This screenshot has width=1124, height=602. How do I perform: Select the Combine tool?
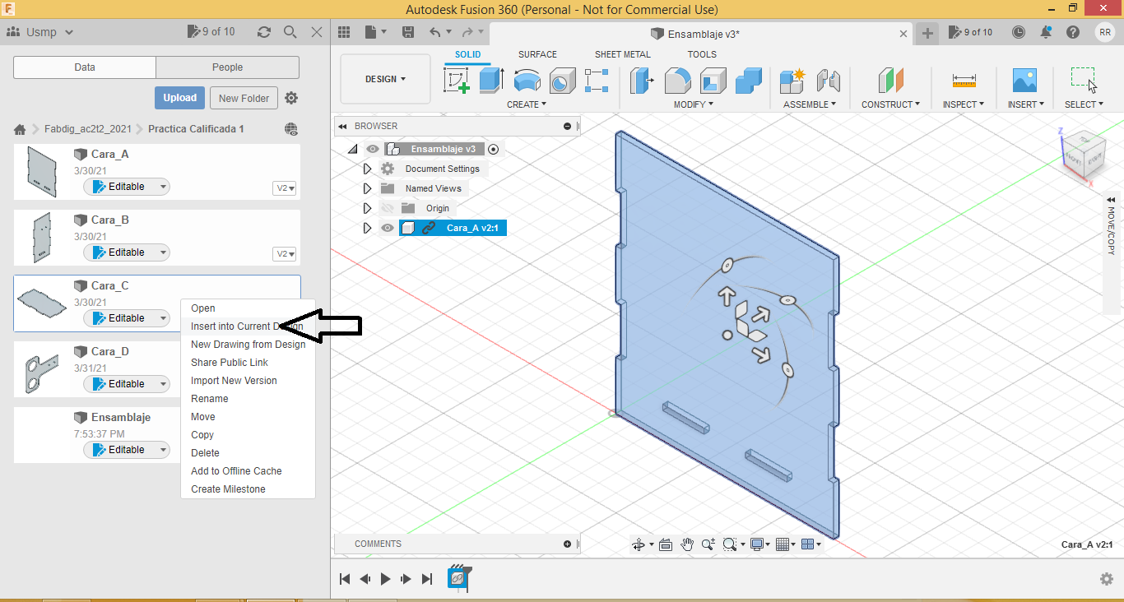click(x=749, y=81)
